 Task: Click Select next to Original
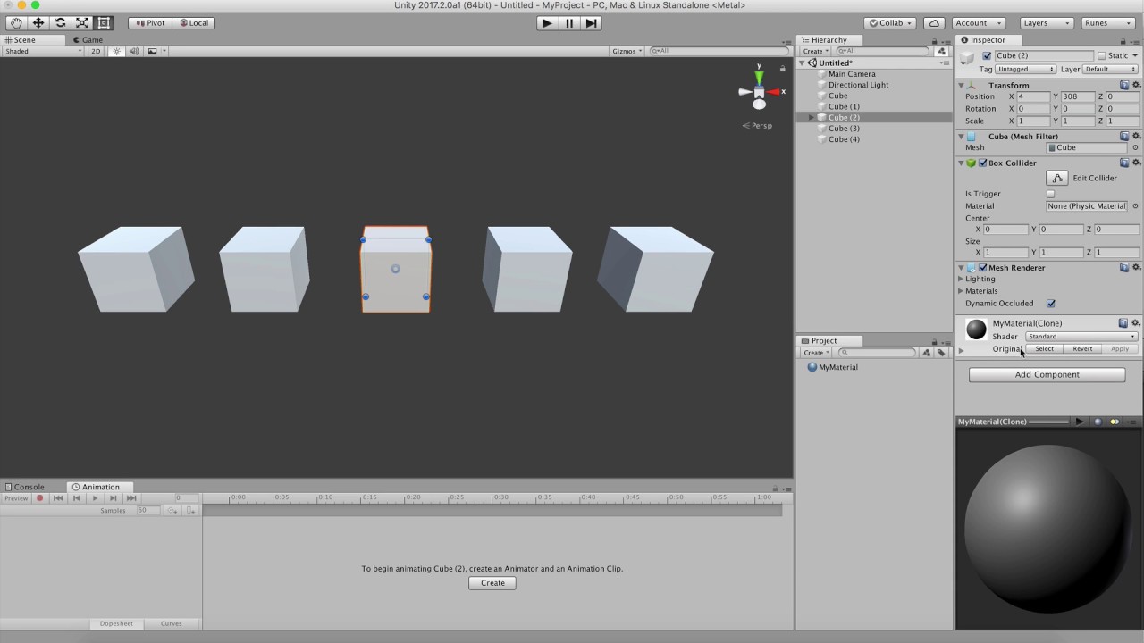pos(1044,349)
